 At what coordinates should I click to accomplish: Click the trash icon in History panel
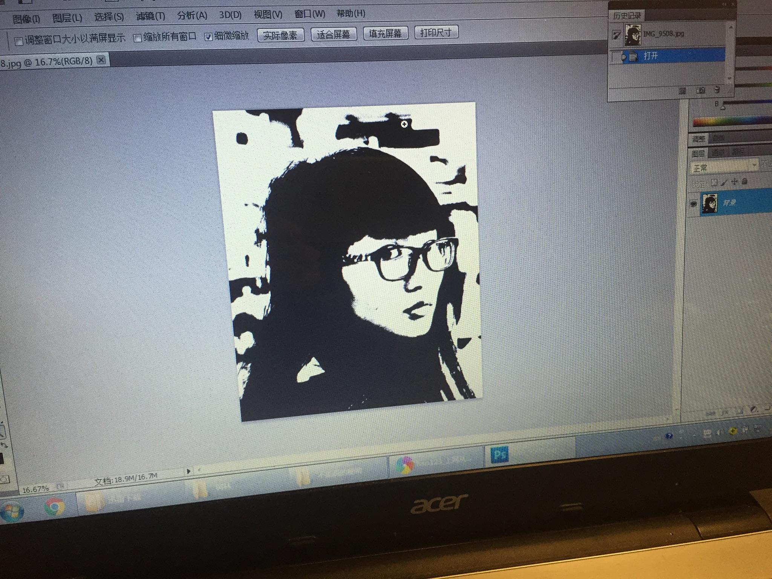coord(717,90)
